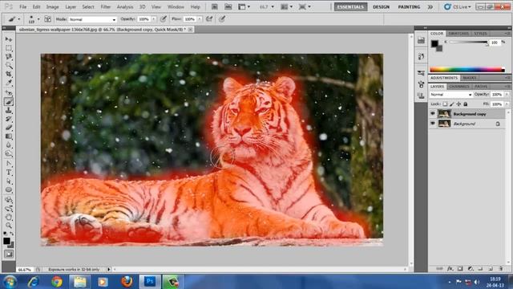Select the Brush tool in the toolbox
The height and width of the screenshot is (289, 513).
tap(9, 102)
